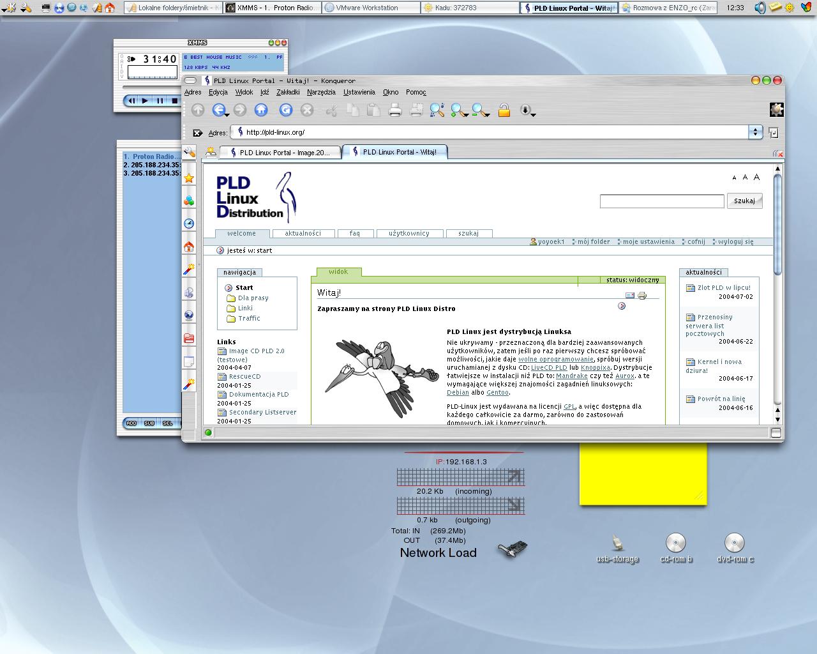Click the Cut scissors icon
Screen dimensions: 817x654
pos(331,110)
